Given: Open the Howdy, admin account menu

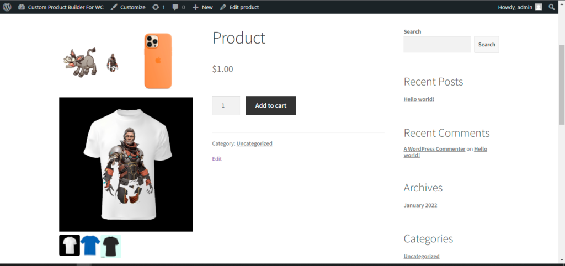Looking at the screenshot, I should coord(520,7).
